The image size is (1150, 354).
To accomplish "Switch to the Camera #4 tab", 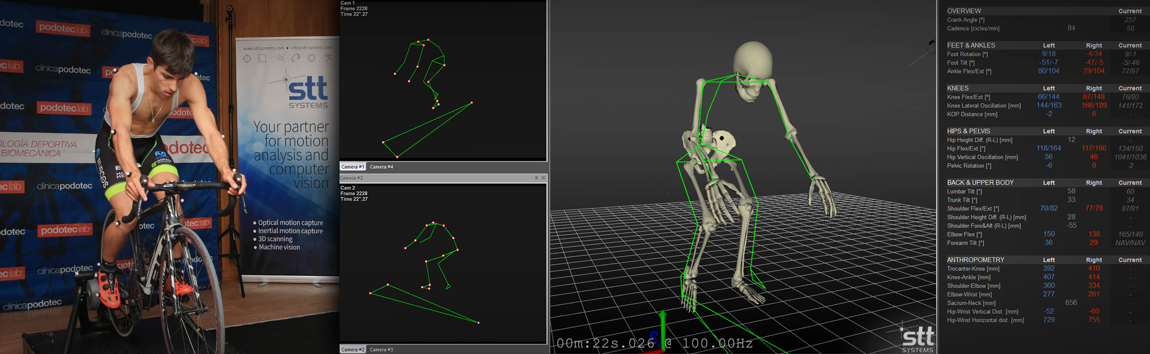I will pyautogui.click(x=381, y=167).
